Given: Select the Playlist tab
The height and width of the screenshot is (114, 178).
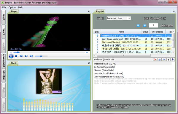Looking at the screenshot, I should click(100, 11).
